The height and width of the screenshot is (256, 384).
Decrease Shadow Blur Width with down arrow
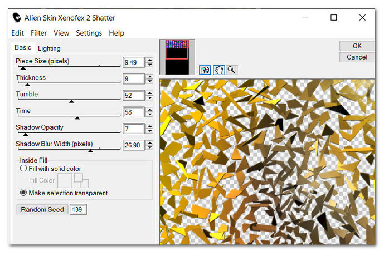pyautogui.click(x=149, y=147)
